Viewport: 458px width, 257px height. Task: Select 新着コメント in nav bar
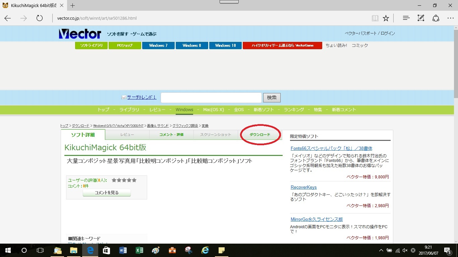[x=344, y=110]
